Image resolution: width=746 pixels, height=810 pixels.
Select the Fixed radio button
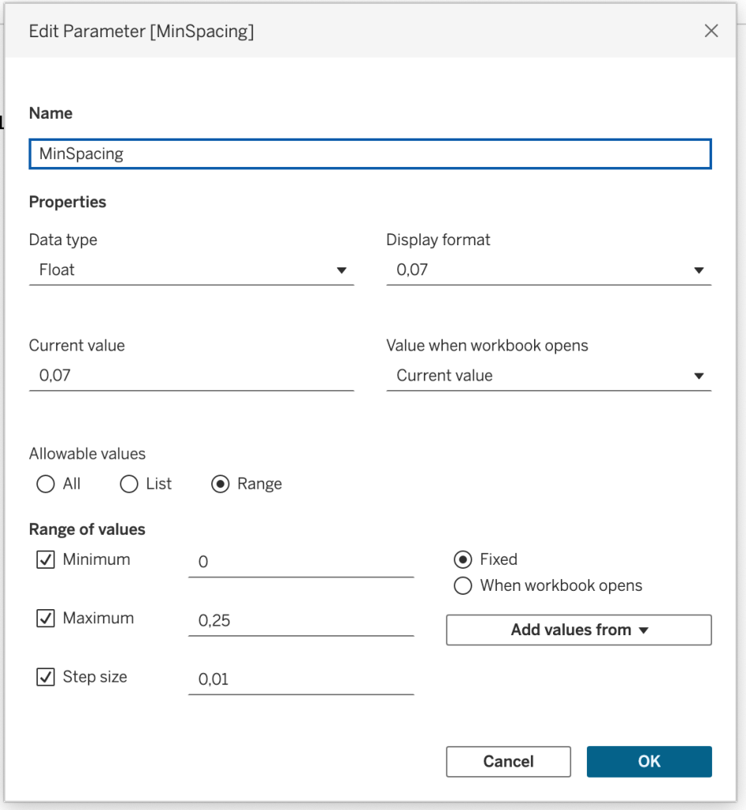pyautogui.click(x=463, y=560)
